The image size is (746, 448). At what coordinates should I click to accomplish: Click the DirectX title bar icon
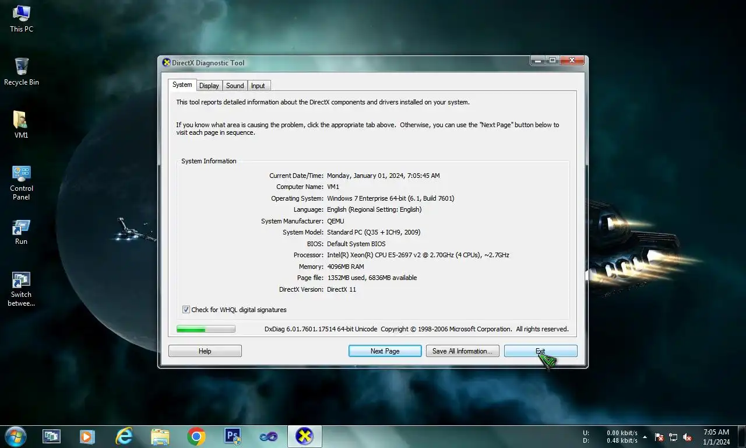pyautogui.click(x=166, y=63)
